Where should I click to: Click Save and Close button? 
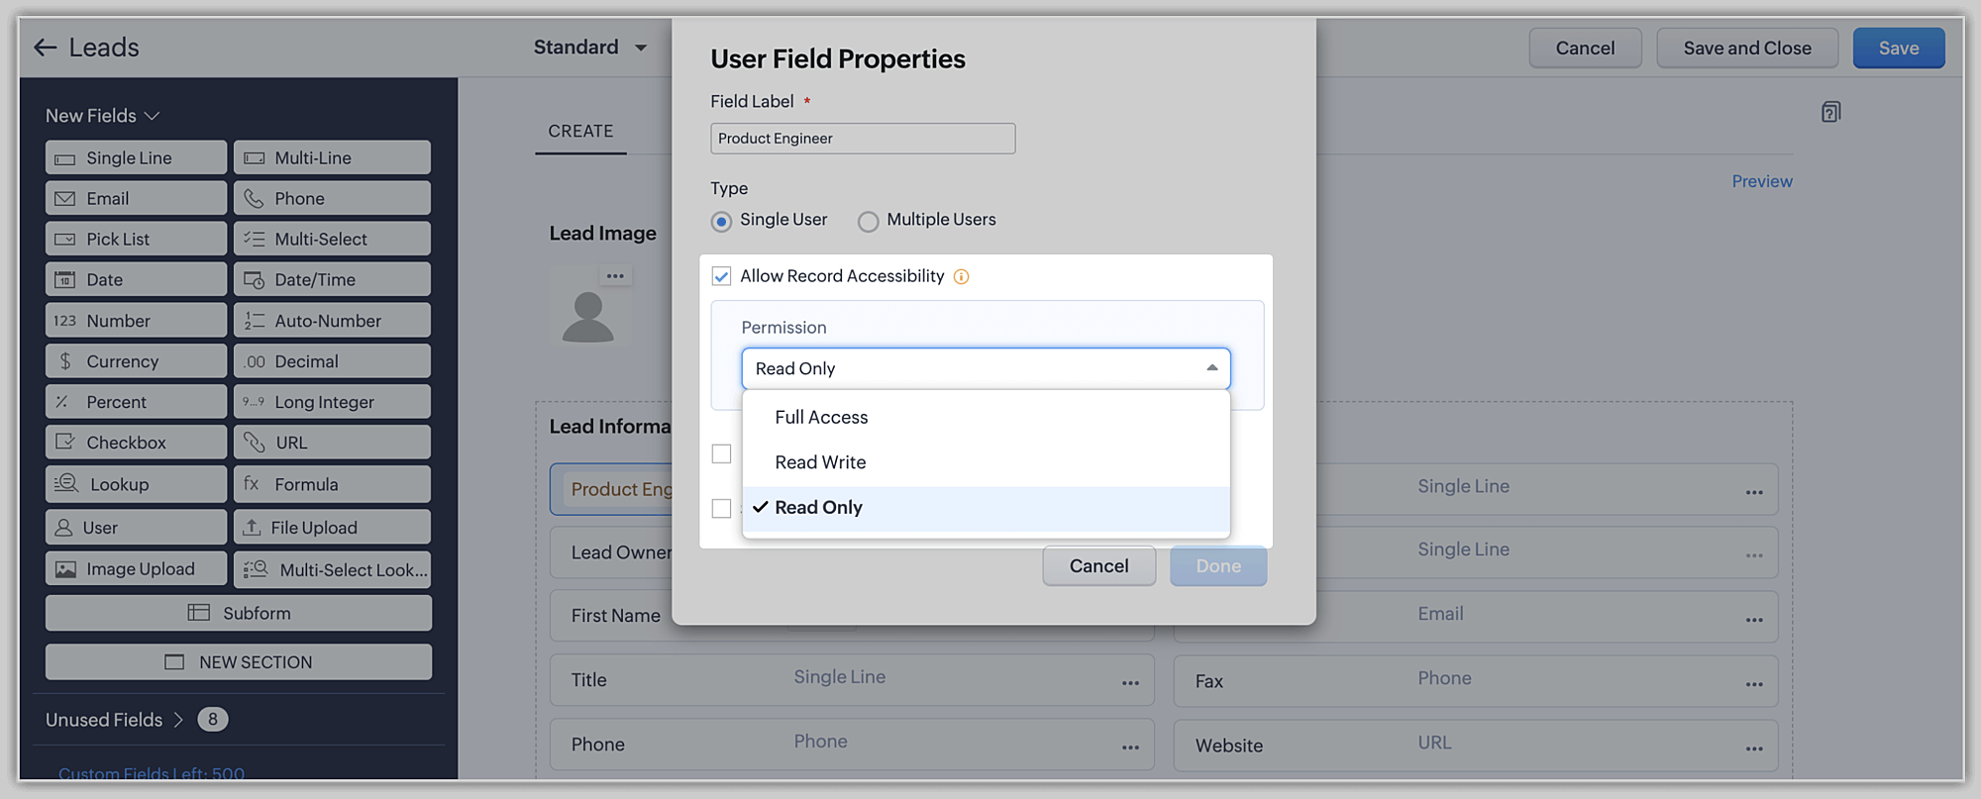(x=1746, y=49)
